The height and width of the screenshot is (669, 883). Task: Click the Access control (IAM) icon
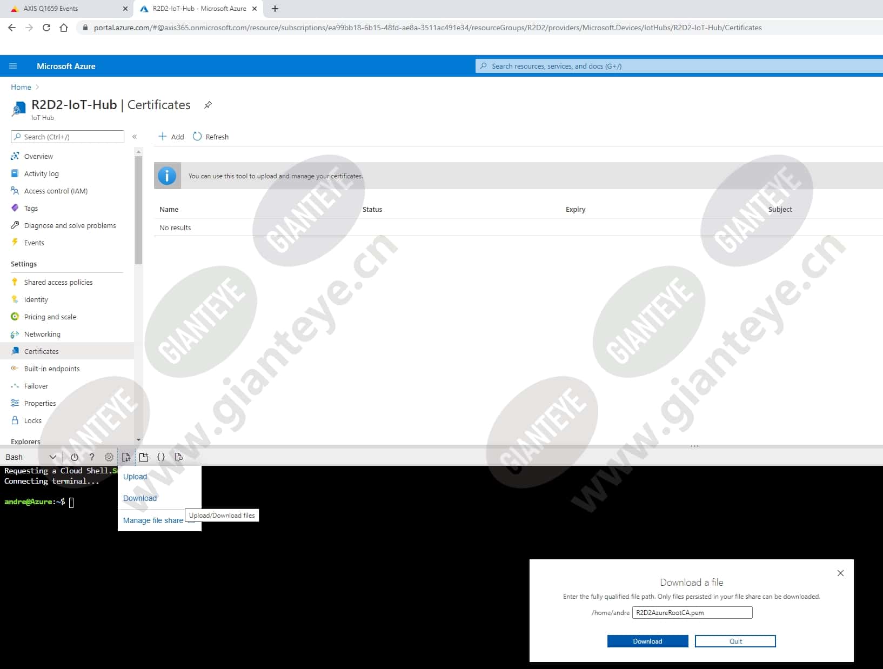click(15, 191)
